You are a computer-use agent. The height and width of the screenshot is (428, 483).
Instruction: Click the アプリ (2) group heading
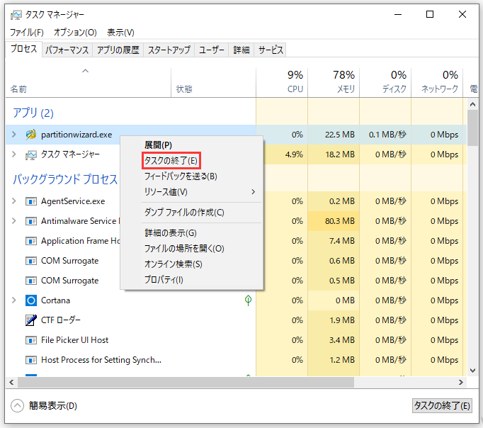coord(33,113)
